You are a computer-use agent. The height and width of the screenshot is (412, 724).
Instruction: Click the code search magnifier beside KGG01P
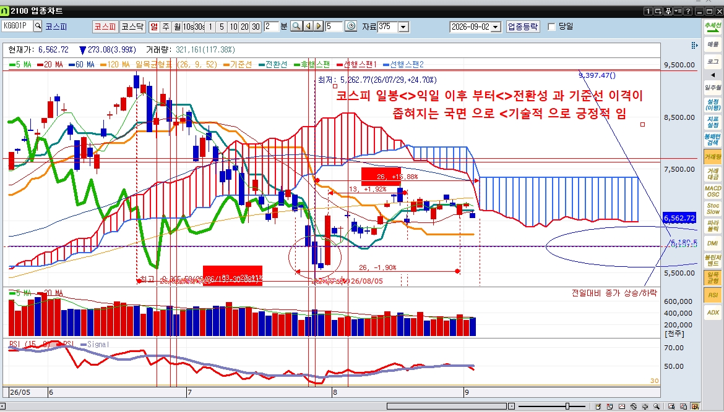tap(38, 27)
